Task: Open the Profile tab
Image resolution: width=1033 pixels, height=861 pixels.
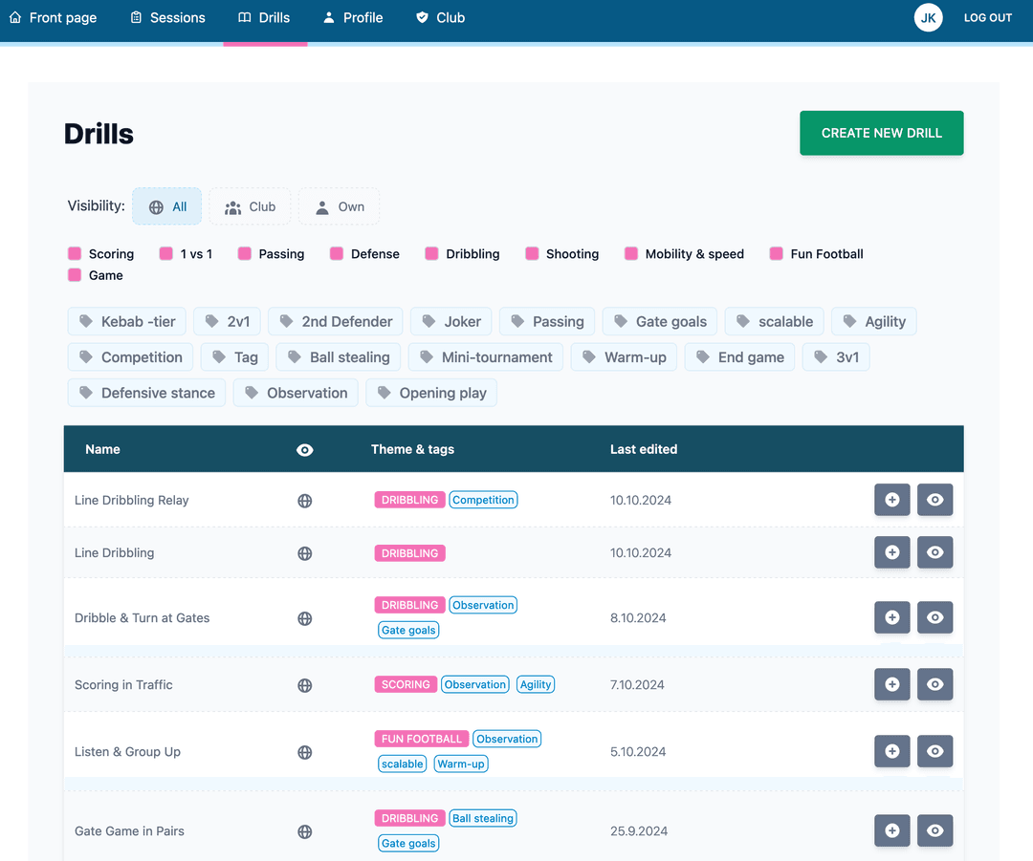Action: (352, 18)
